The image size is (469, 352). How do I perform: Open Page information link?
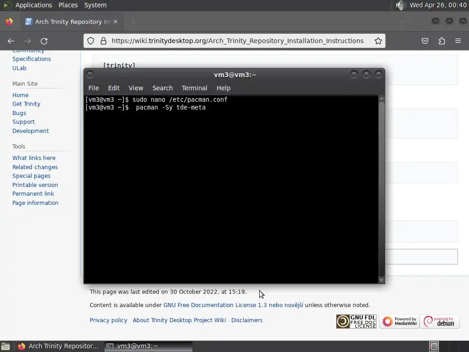(35, 203)
